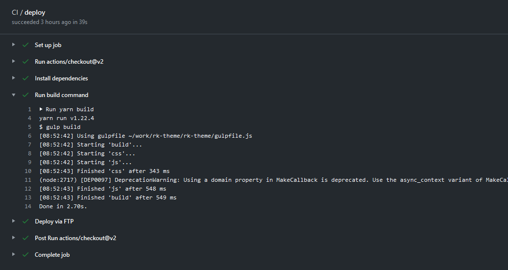Click the Install dependencies success checkmark

[26, 78]
